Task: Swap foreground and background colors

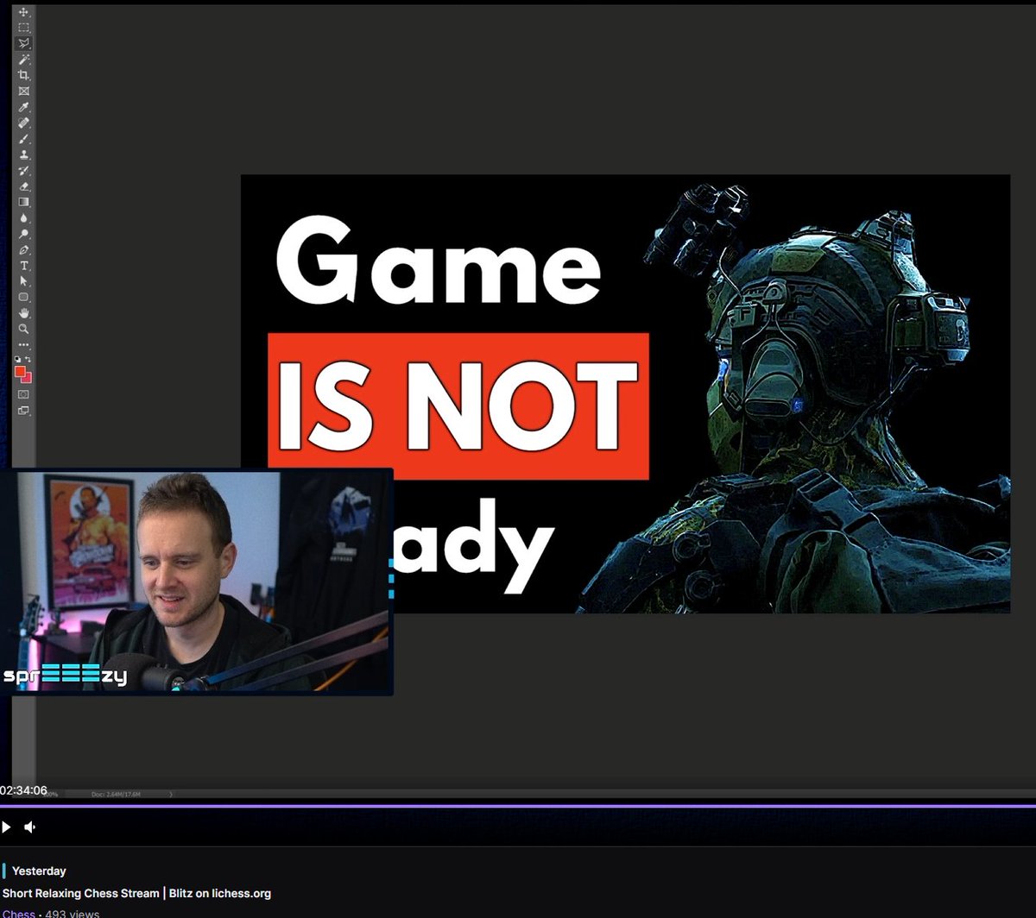Action: [x=28, y=359]
